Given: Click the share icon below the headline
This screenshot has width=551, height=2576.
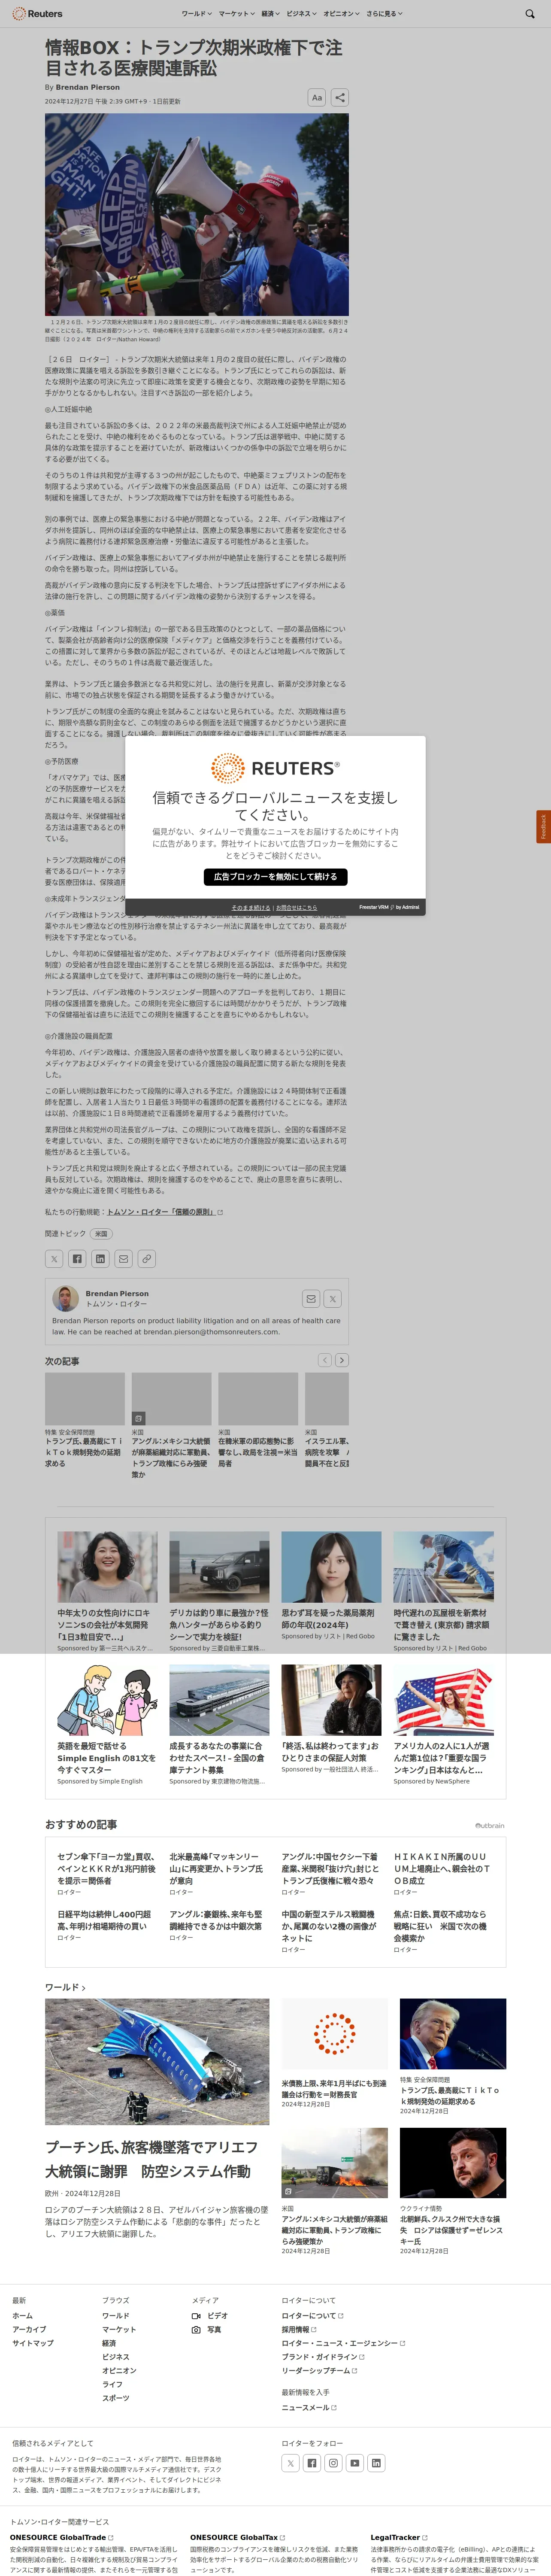Looking at the screenshot, I should click(340, 97).
